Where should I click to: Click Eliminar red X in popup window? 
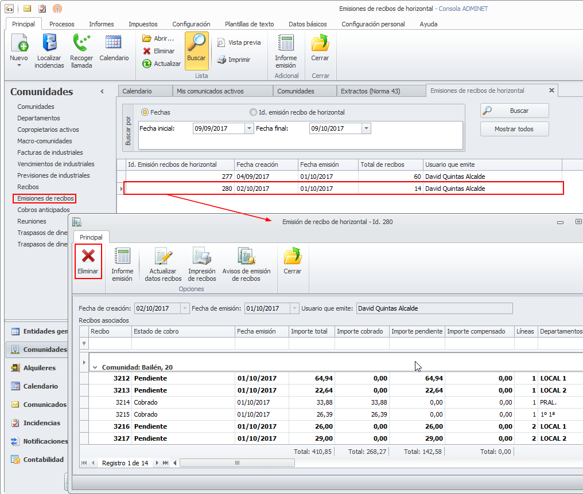tap(88, 257)
